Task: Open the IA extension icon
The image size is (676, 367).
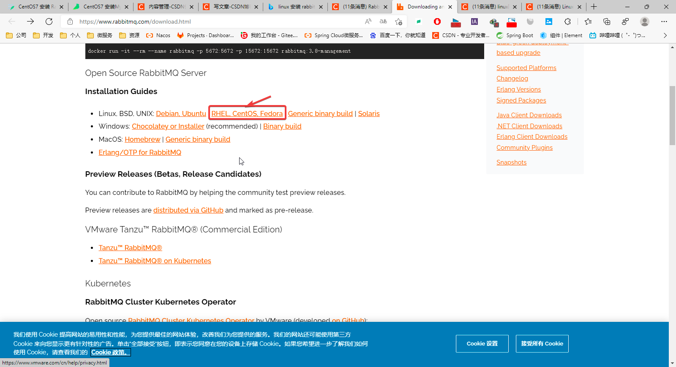Action: [474, 22]
